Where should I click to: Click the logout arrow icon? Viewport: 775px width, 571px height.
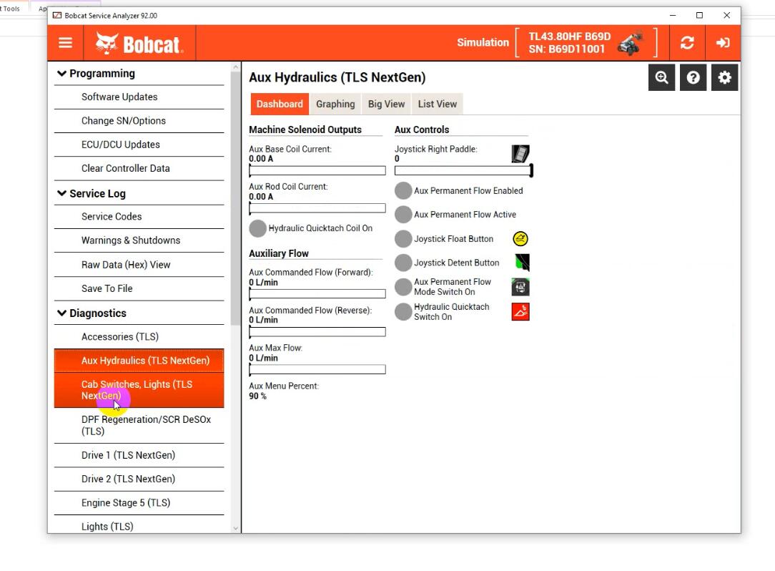click(x=723, y=42)
